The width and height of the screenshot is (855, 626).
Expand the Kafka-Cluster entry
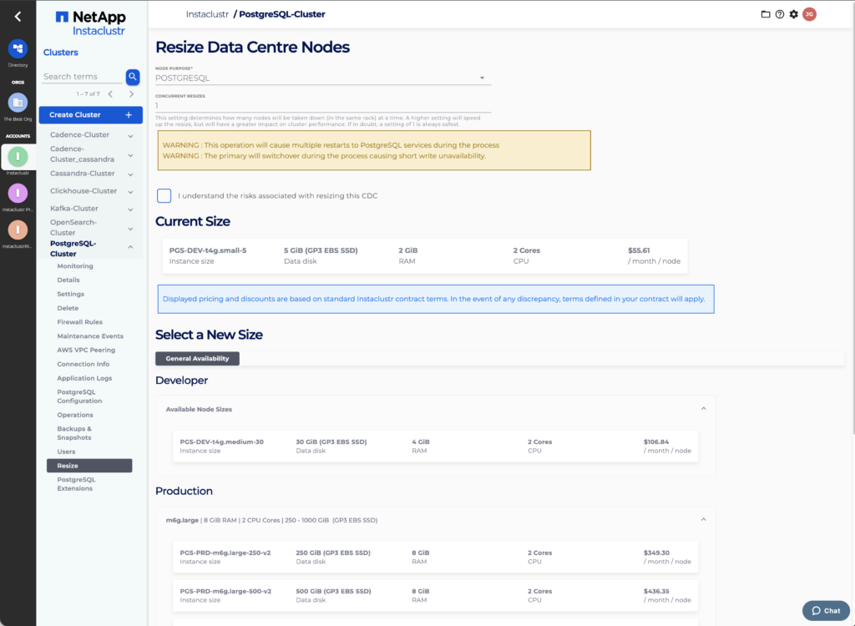130,209
